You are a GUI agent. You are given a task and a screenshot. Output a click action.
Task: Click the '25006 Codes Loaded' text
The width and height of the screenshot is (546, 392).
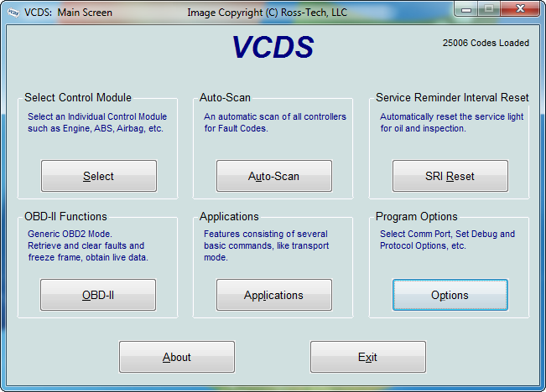click(x=486, y=43)
